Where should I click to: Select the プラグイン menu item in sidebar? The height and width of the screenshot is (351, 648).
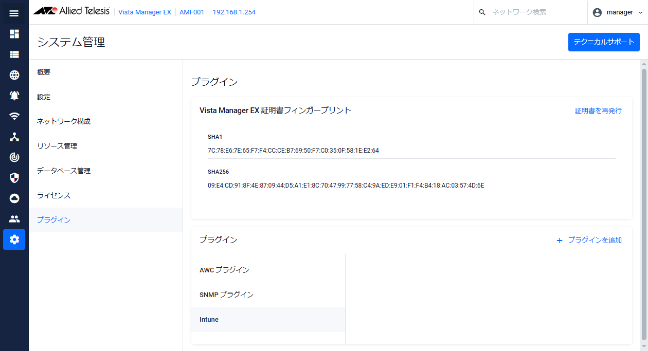tap(106, 220)
